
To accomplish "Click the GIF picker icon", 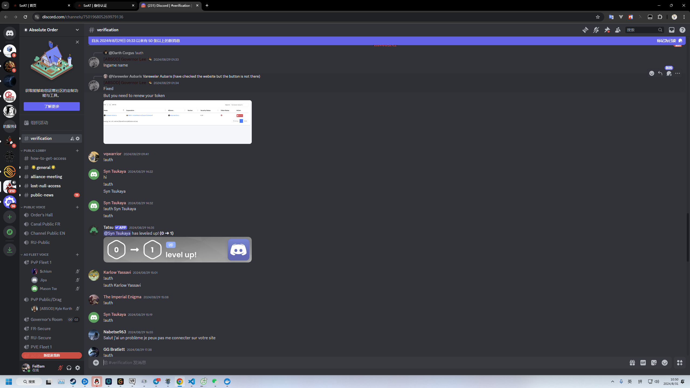I will (x=643, y=363).
